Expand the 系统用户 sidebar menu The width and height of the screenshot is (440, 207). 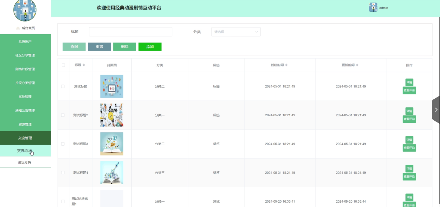[25, 41]
